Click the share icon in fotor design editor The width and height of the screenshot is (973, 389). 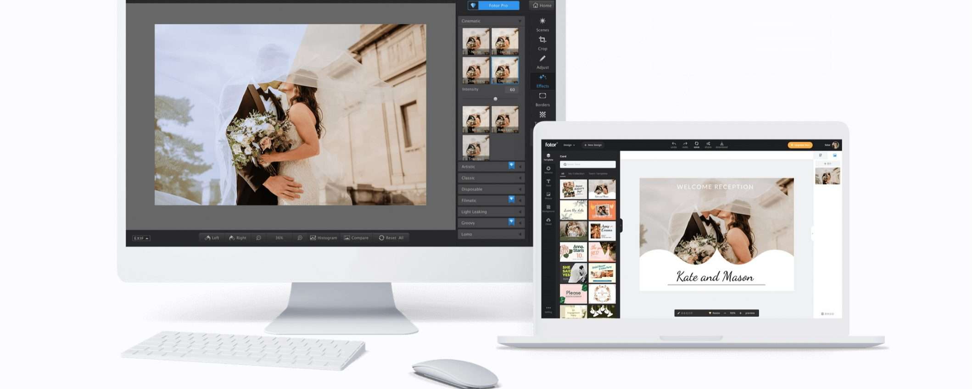pyautogui.click(x=708, y=144)
